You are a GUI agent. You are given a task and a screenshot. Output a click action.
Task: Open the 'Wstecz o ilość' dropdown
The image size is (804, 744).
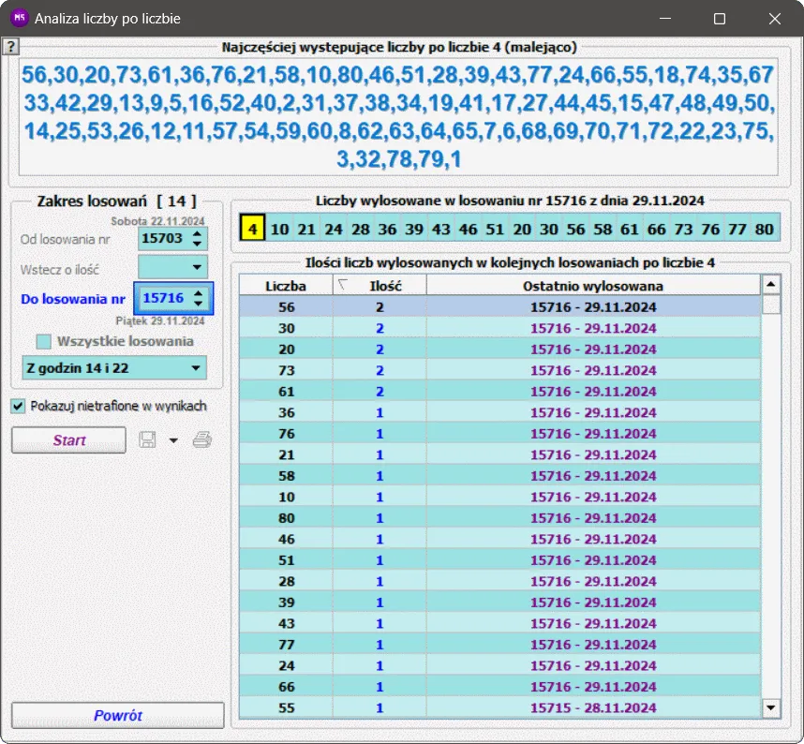pos(196,268)
